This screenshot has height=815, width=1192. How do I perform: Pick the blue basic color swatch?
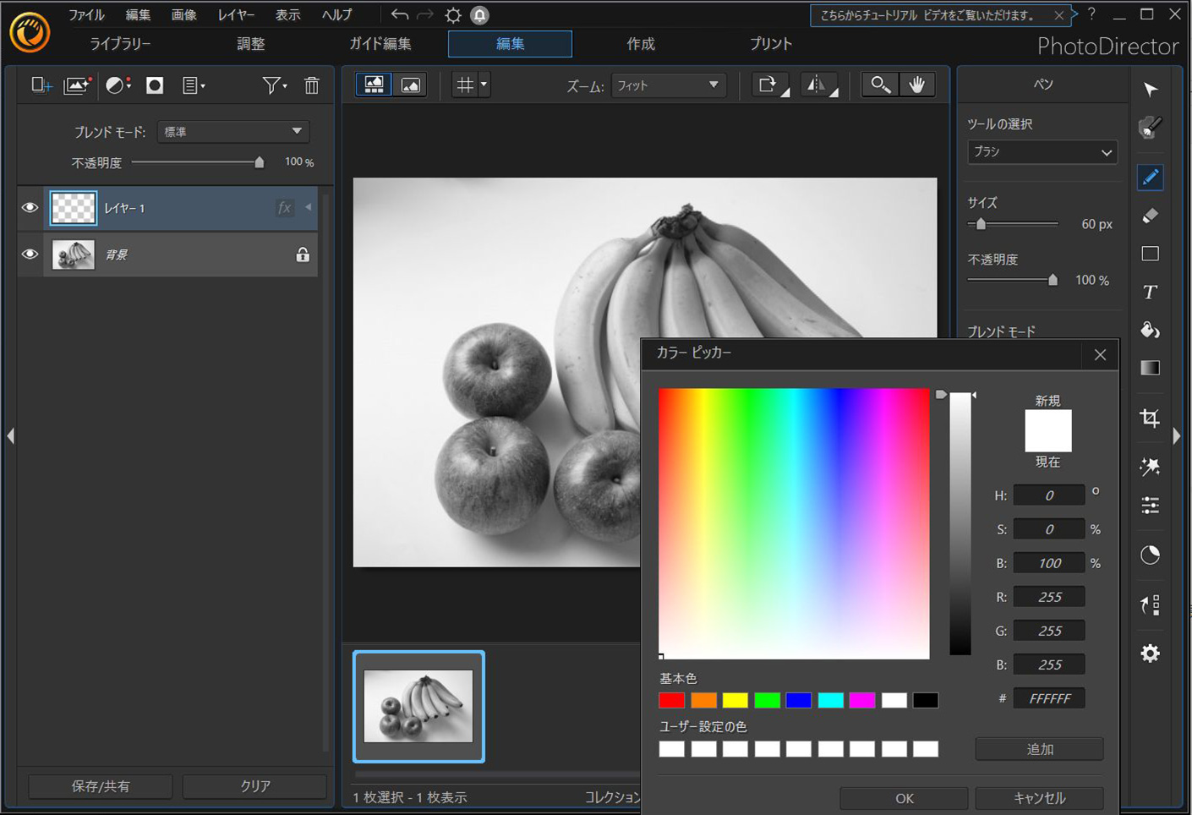pos(799,700)
